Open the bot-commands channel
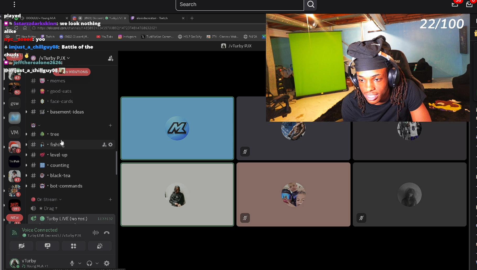This screenshot has height=270, width=477. pyautogui.click(x=66, y=186)
